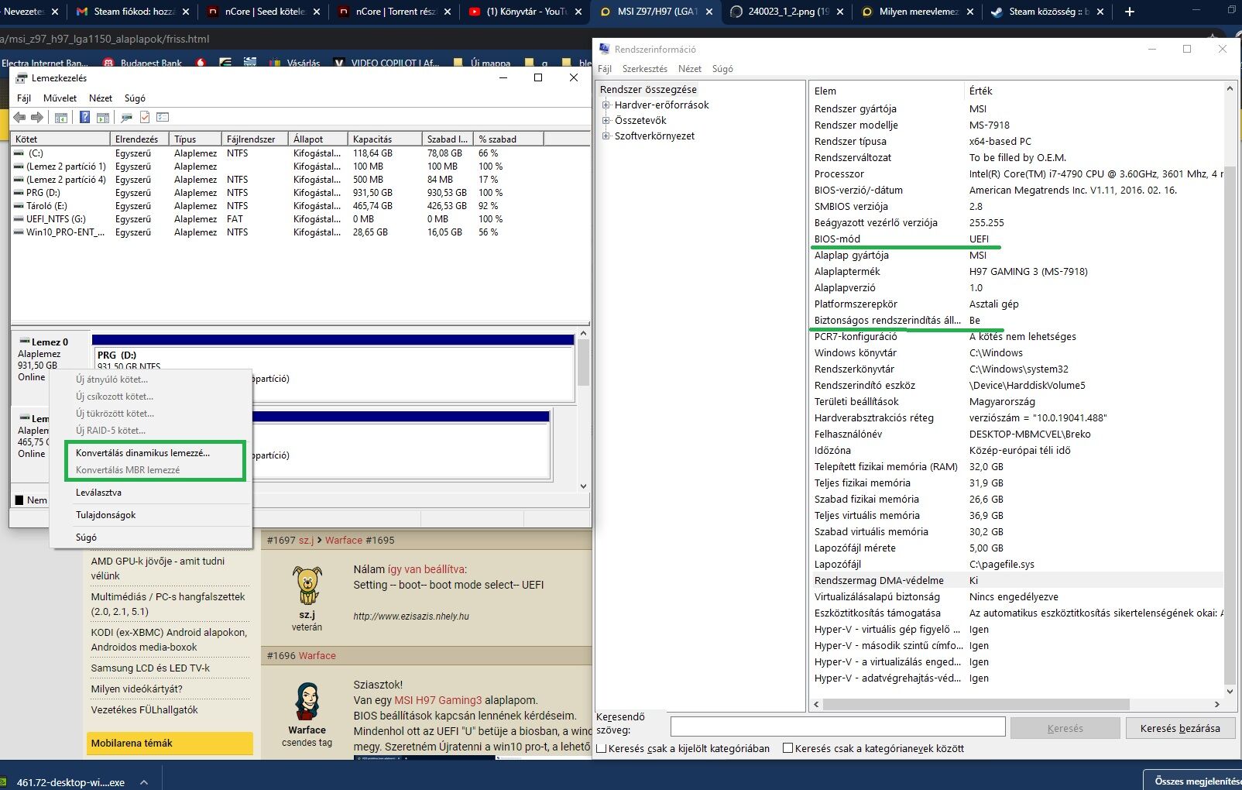Click vertical scrollbar down arrow in Rendszerinformáció
Viewport: 1242px width, 790px height.
pos(1230,692)
